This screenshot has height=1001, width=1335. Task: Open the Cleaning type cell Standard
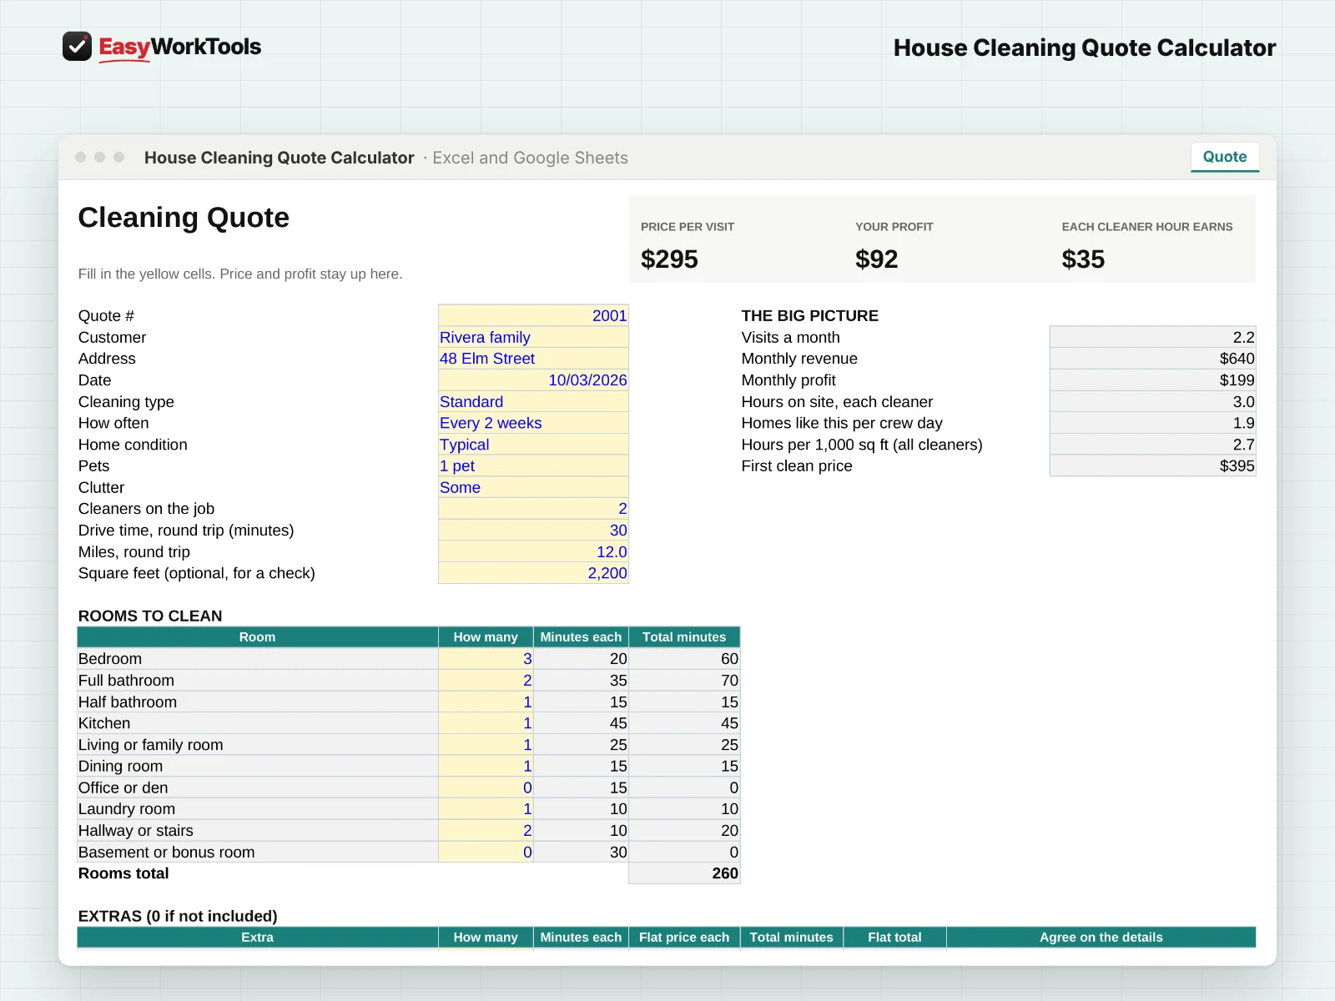(533, 402)
